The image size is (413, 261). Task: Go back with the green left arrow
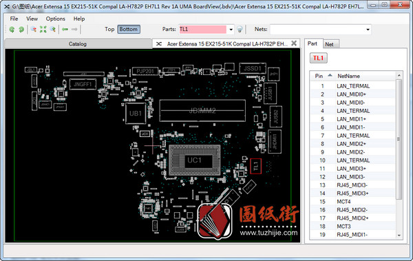[x=65, y=29]
